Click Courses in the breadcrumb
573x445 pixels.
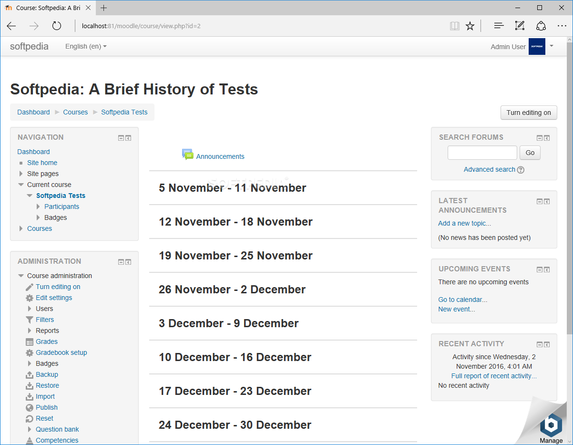click(x=75, y=112)
